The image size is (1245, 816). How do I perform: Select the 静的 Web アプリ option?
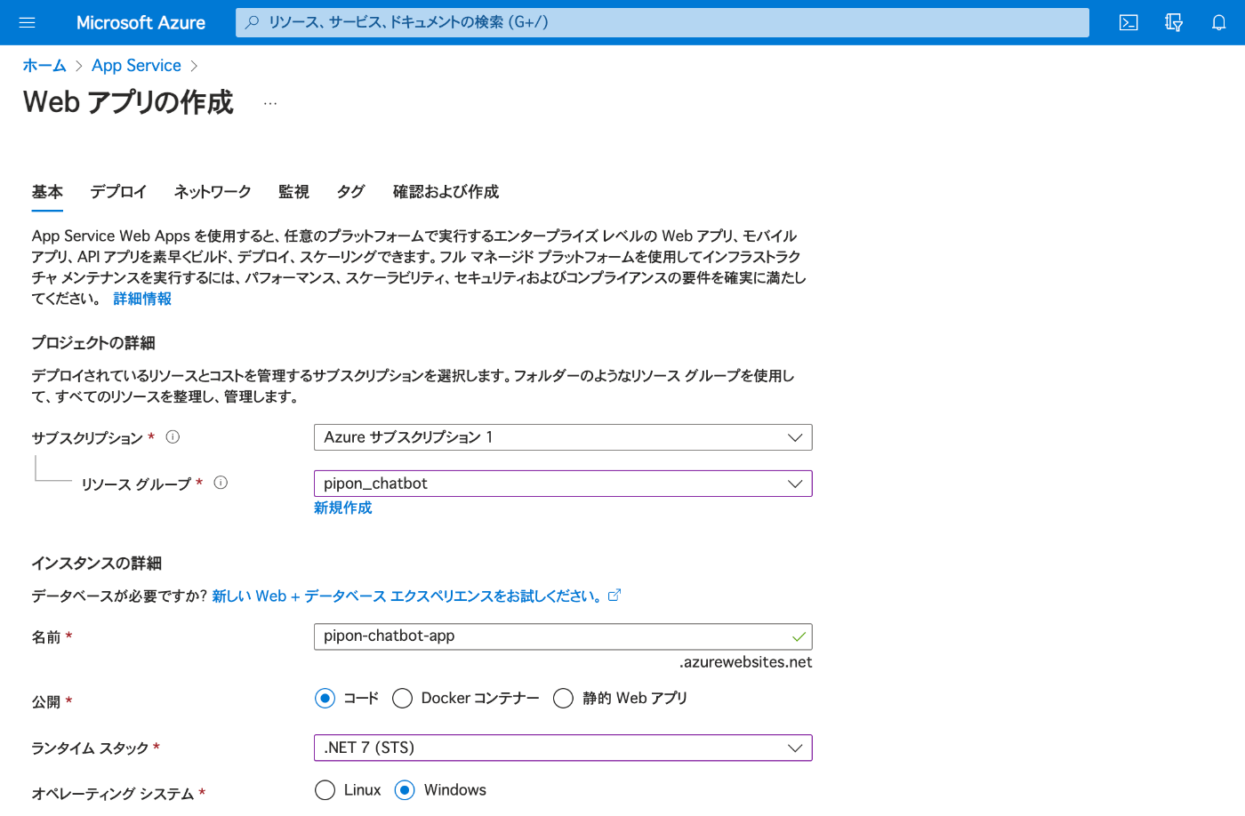click(x=563, y=698)
